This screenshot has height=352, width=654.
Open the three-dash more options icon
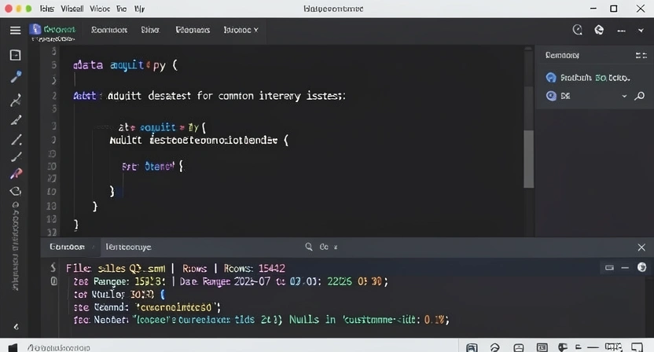[621, 31]
